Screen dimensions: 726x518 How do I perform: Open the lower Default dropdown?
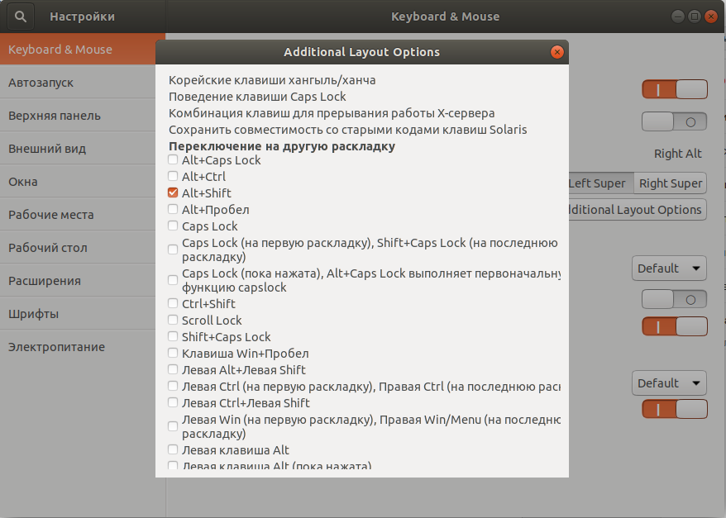click(x=669, y=383)
